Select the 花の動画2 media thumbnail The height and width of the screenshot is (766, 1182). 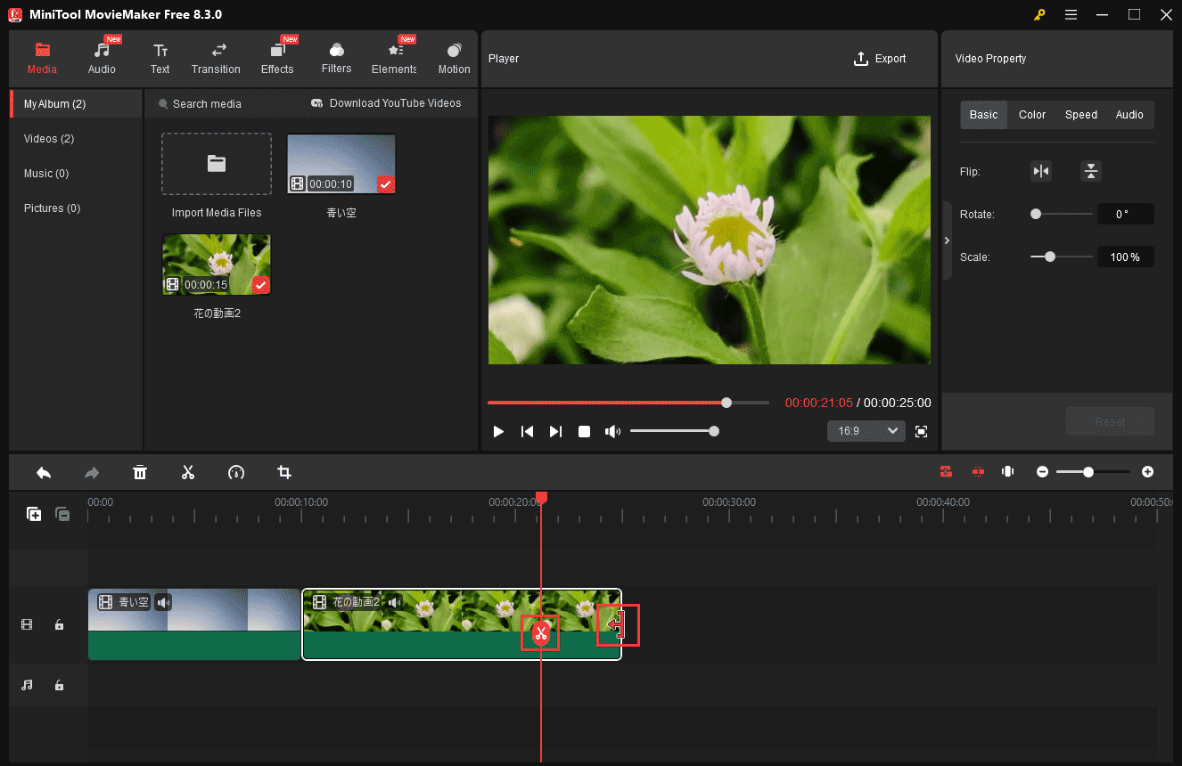coord(217,265)
